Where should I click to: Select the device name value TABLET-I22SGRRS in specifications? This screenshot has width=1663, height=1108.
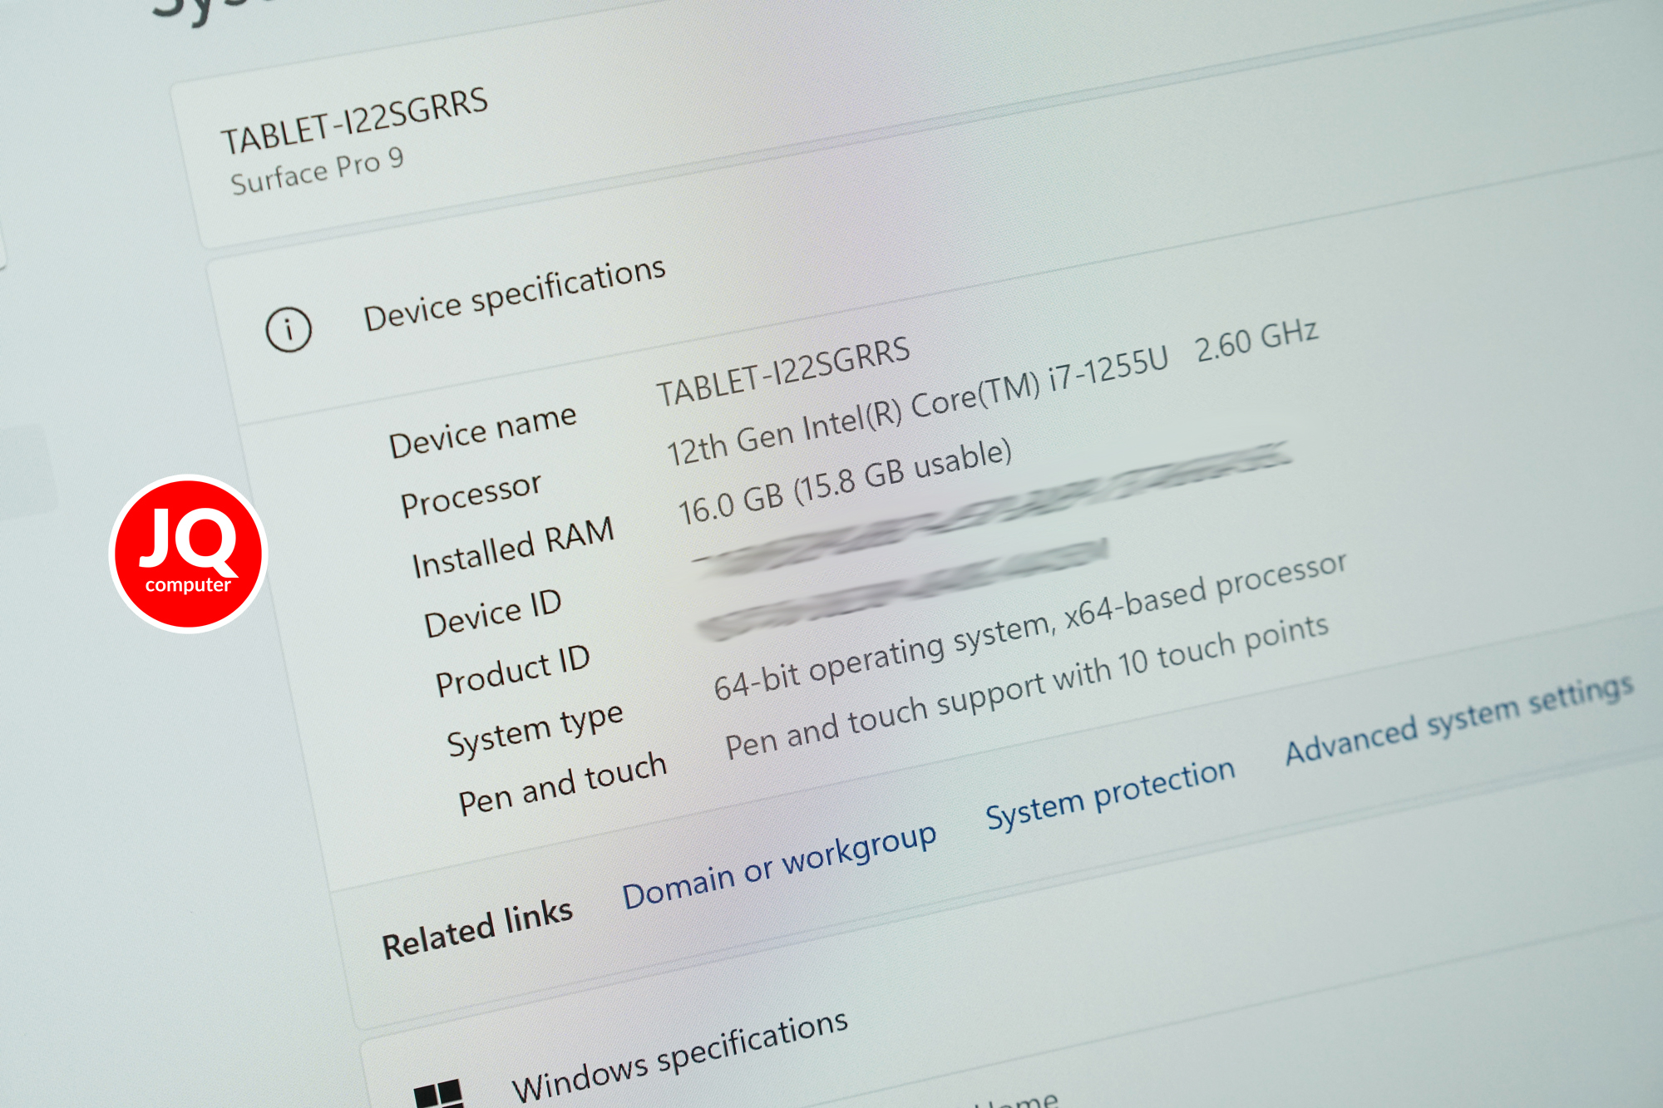click(x=783, y=372)
